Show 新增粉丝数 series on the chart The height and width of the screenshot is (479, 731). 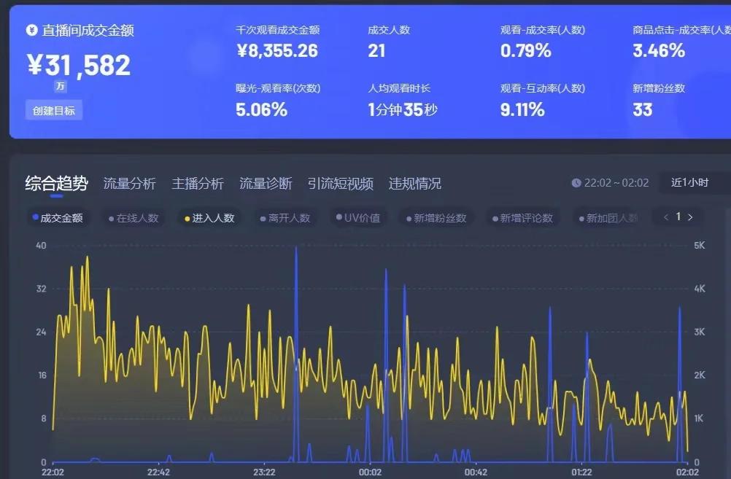[436, 218]
